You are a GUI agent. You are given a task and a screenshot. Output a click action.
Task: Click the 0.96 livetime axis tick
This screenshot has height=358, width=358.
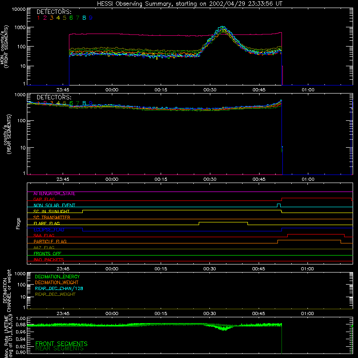pos(21,332)
